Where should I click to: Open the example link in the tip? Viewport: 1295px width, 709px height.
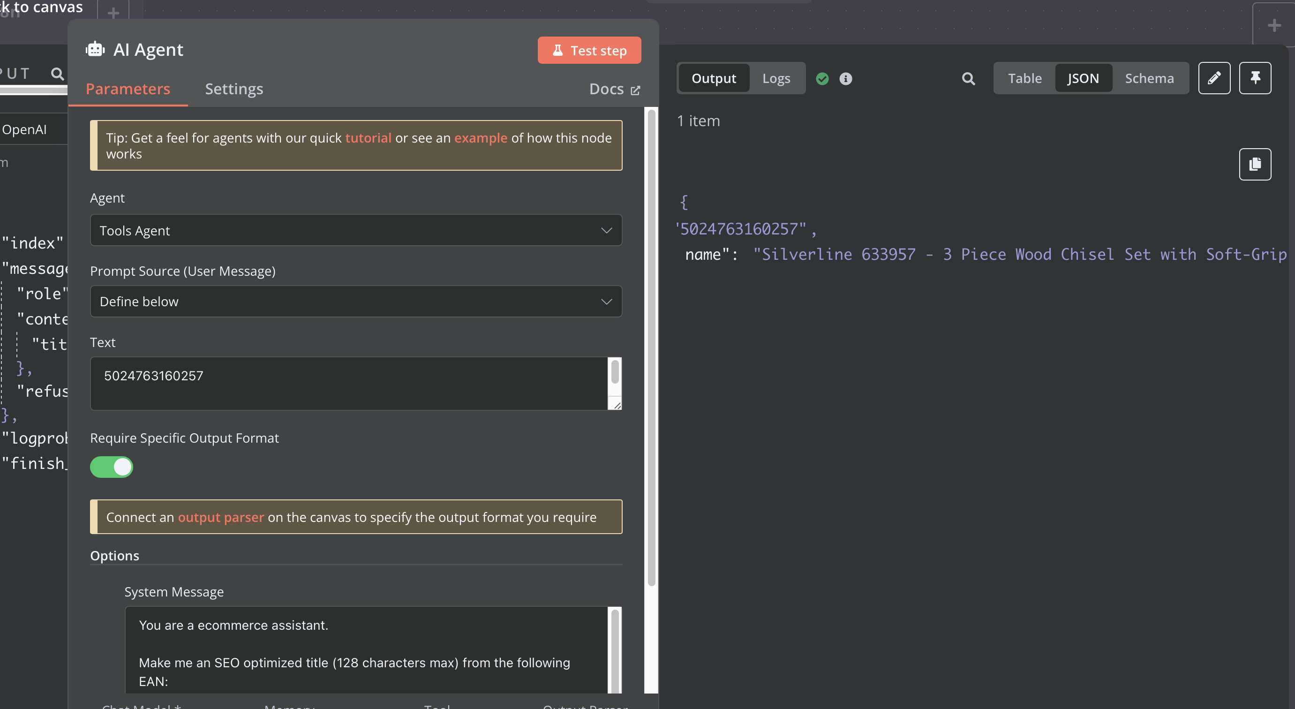(x=481, y=138)
